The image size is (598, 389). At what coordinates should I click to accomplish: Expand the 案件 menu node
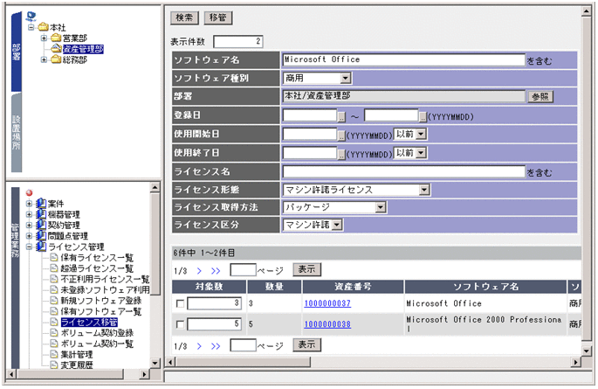point(29,204)
